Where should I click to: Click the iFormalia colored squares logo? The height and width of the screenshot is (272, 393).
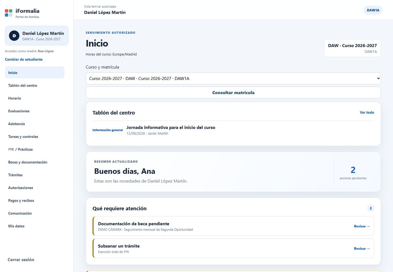coord(9,13)
